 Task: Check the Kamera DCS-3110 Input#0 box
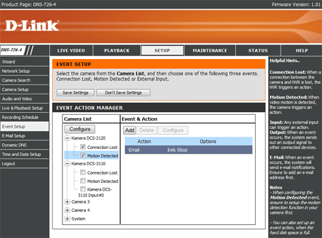point(83,189)
